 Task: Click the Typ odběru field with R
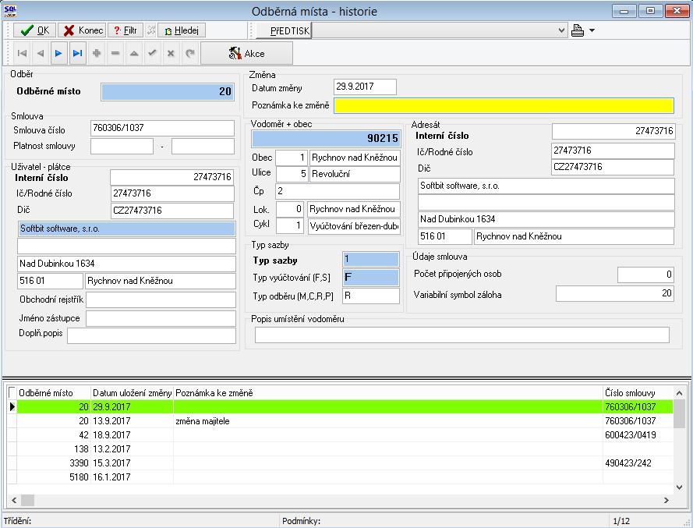(x=371, y=296)
